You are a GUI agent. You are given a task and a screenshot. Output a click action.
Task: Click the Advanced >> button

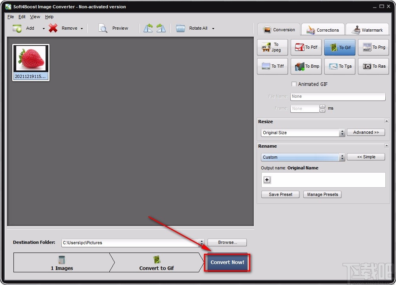pyautogui.click(x=366, y=132)
